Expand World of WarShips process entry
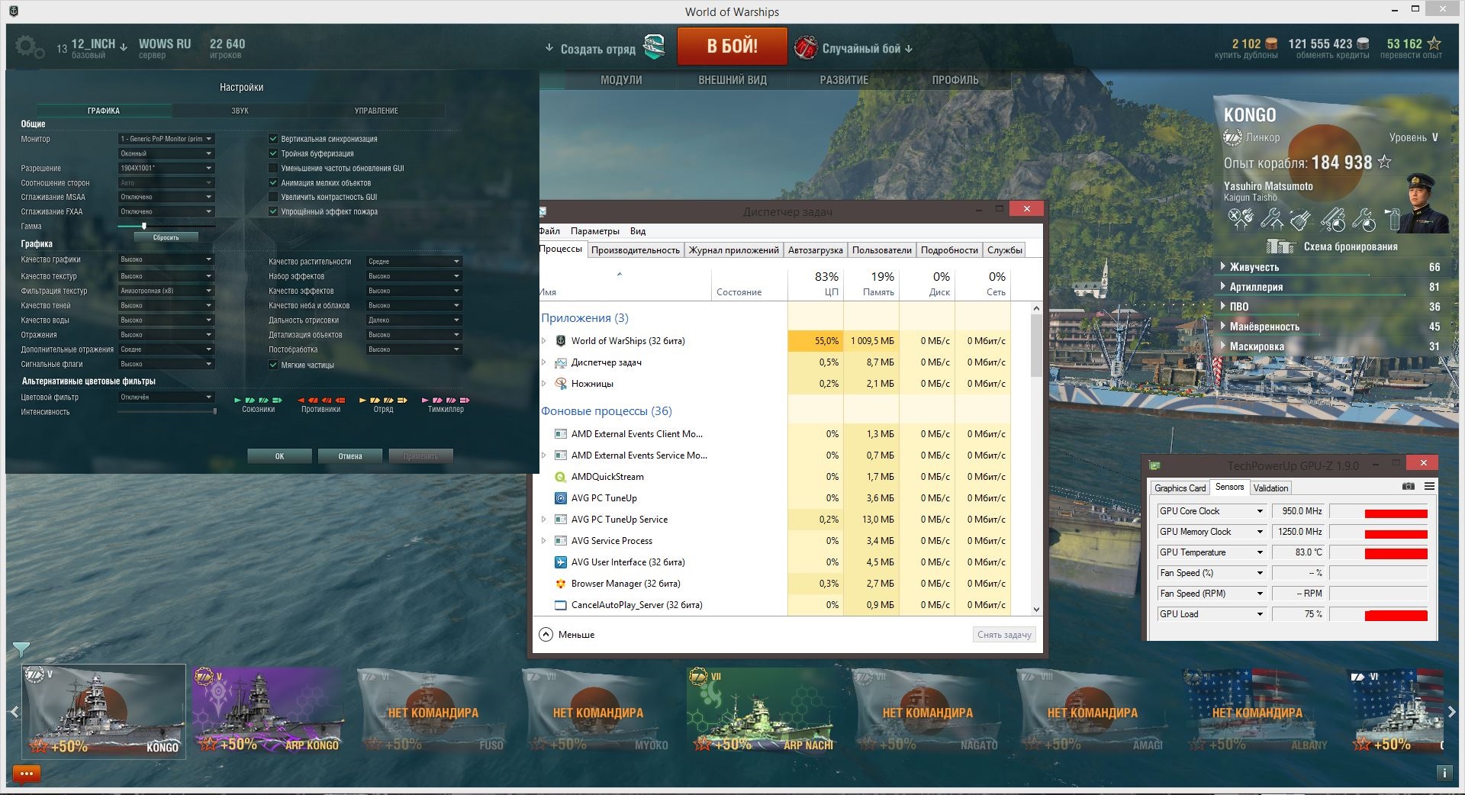 coord(544,341)
